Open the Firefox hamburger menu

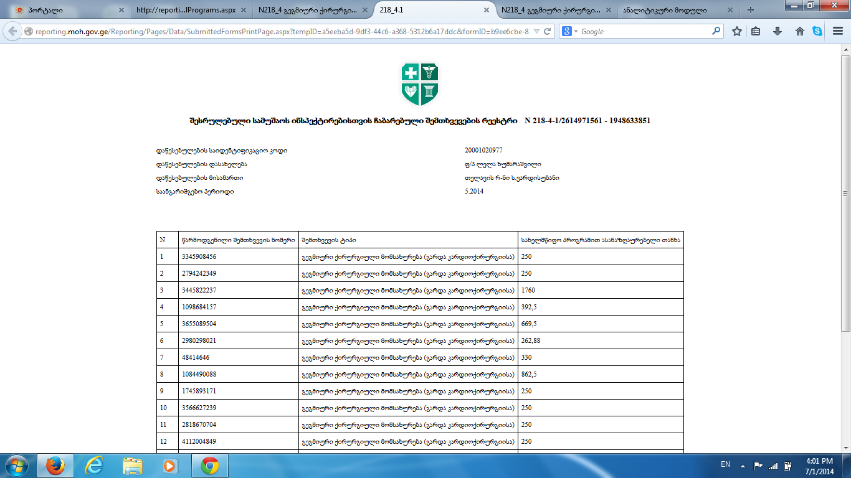pos(838,31)
